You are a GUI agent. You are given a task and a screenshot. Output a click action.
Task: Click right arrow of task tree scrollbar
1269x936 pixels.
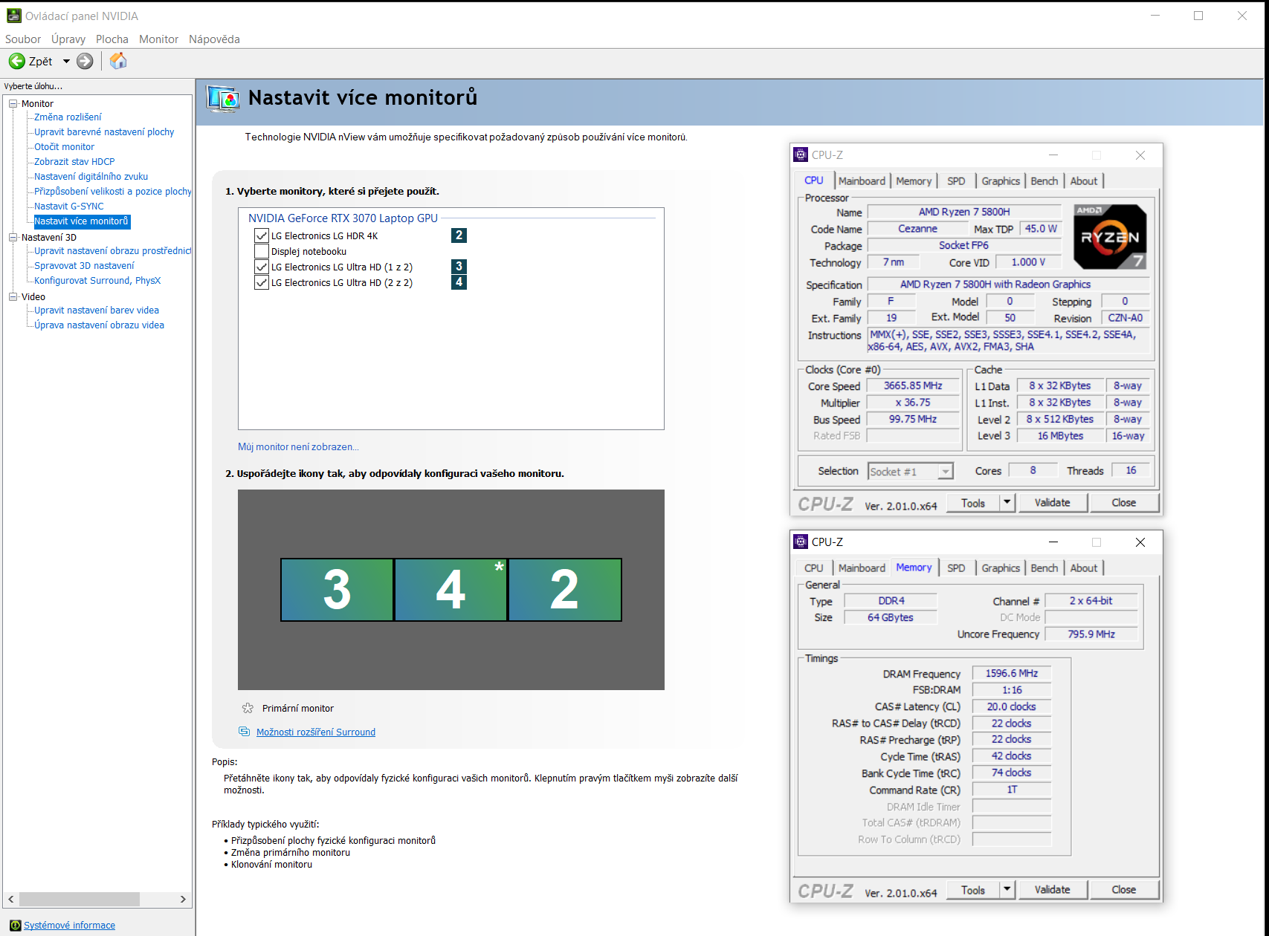pyautogui.click(x=183, y=899)
